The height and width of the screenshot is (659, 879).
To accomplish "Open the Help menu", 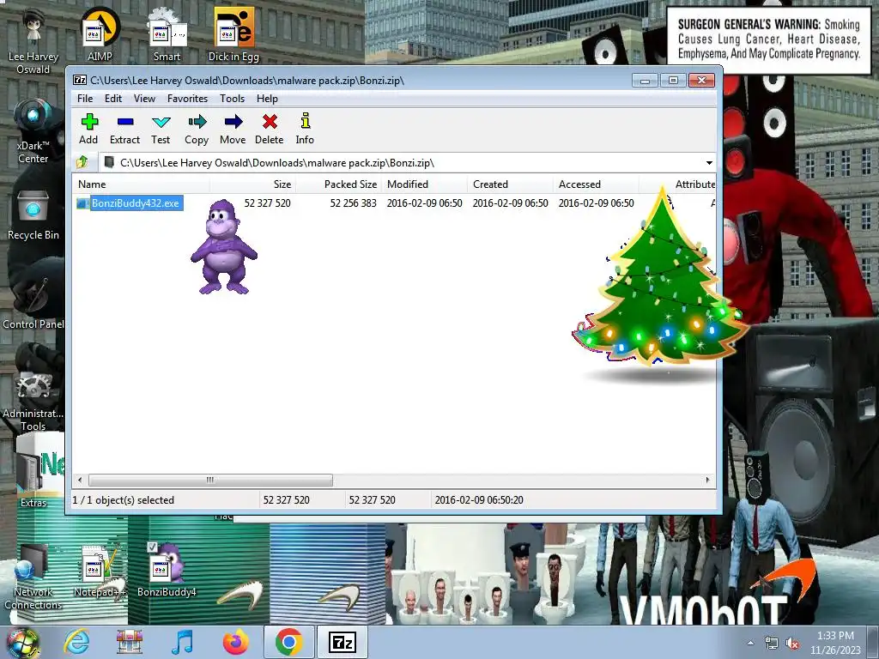I will pos(268,99).
